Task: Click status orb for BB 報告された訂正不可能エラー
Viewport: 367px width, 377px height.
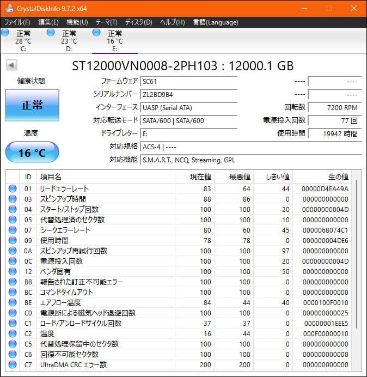Action: (13, 282)
